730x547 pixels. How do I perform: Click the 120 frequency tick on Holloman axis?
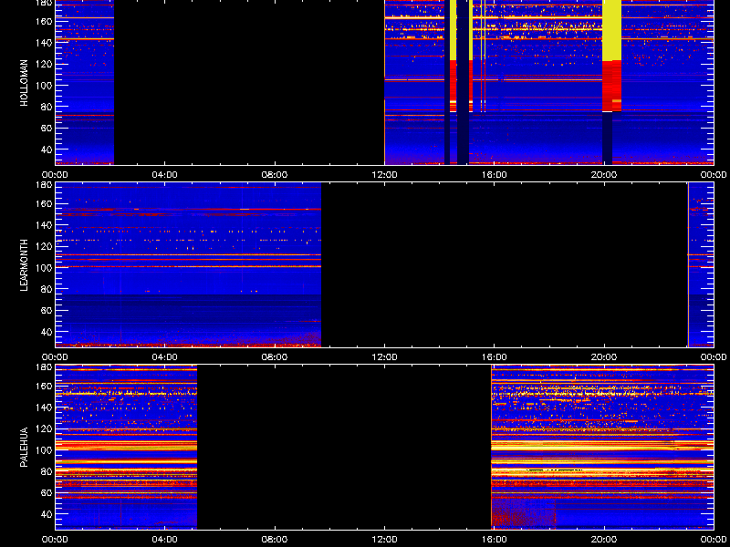tap(43, 64)
